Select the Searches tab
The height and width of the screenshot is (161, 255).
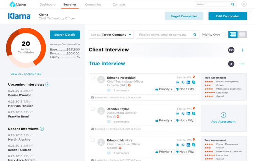[x=70, y=4]
